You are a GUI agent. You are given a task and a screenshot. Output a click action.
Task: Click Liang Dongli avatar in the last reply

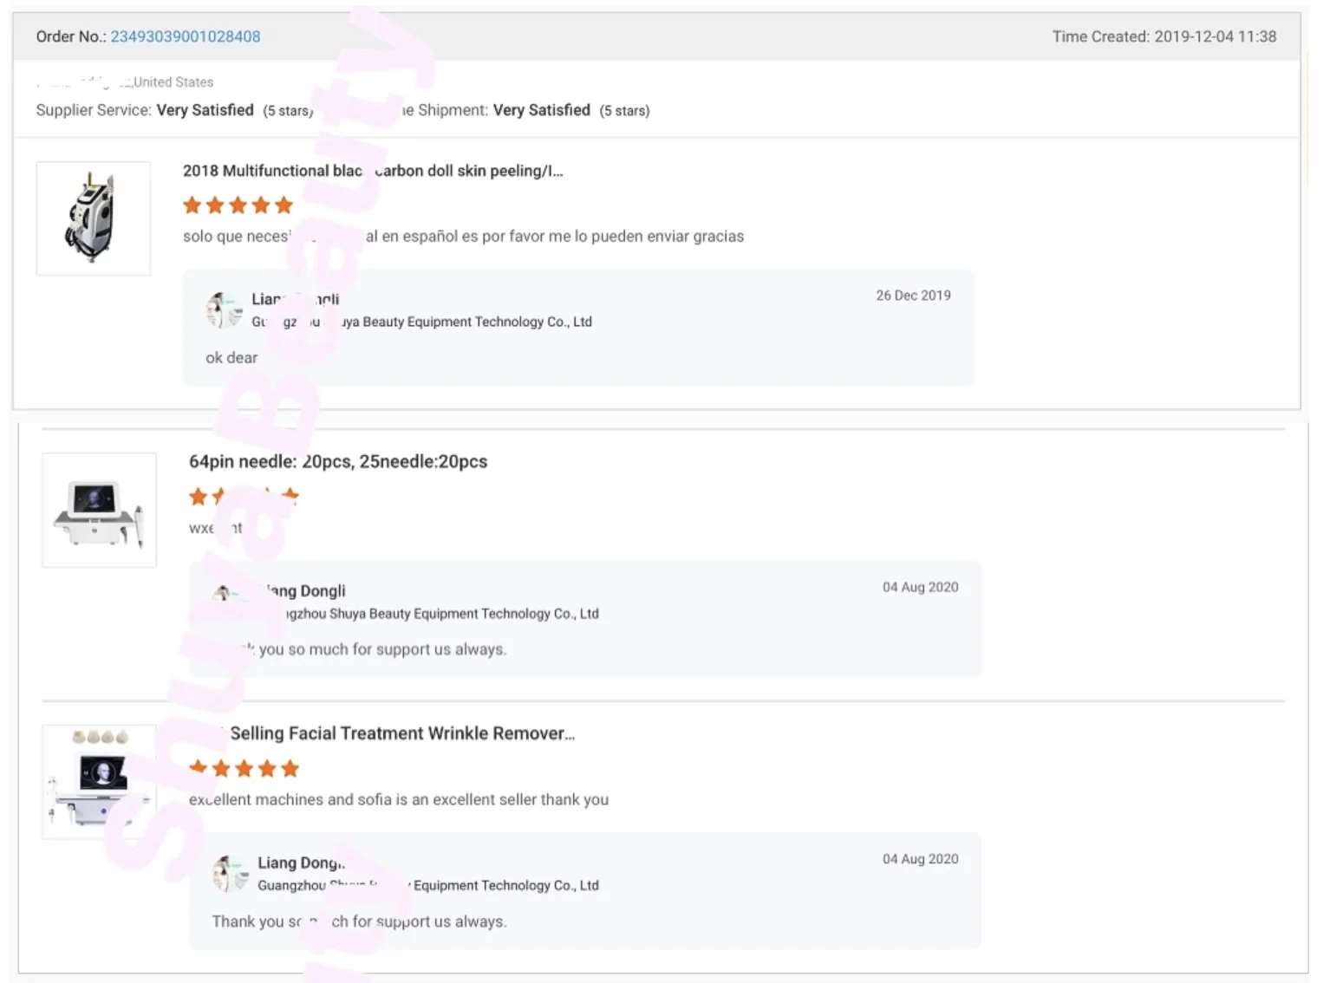coord(231,873)
